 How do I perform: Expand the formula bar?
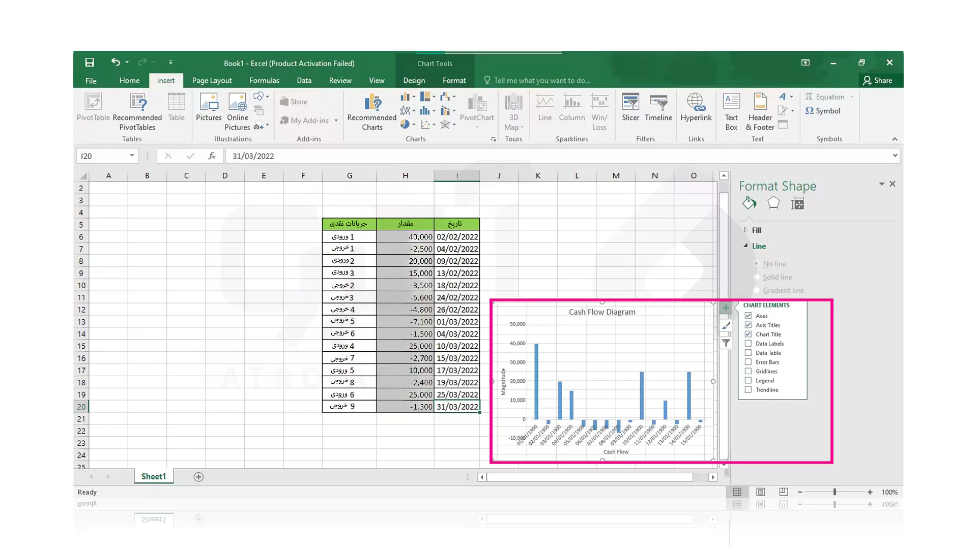tap(895, 156)
